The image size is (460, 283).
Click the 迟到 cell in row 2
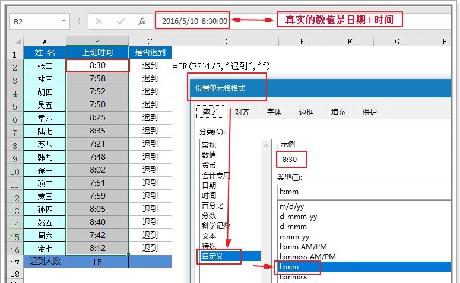click(x=150, y=65)
